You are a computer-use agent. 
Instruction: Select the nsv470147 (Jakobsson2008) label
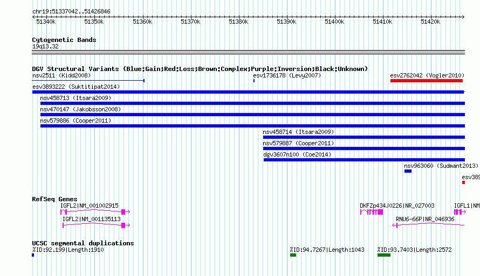click(80, 109)
